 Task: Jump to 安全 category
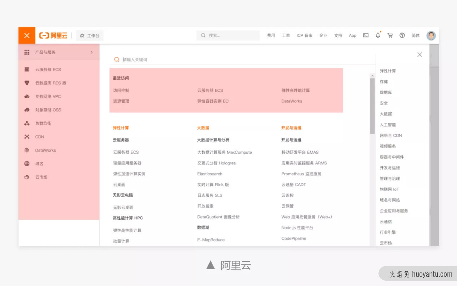pyautogui.click(x=384, y=103)
